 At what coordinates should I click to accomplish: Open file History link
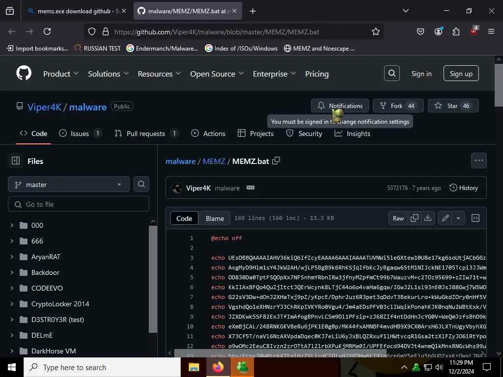coord(464,188)
